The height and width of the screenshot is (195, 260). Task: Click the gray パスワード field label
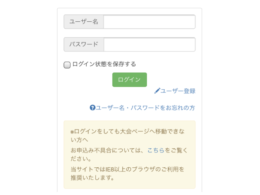point(84,45)
